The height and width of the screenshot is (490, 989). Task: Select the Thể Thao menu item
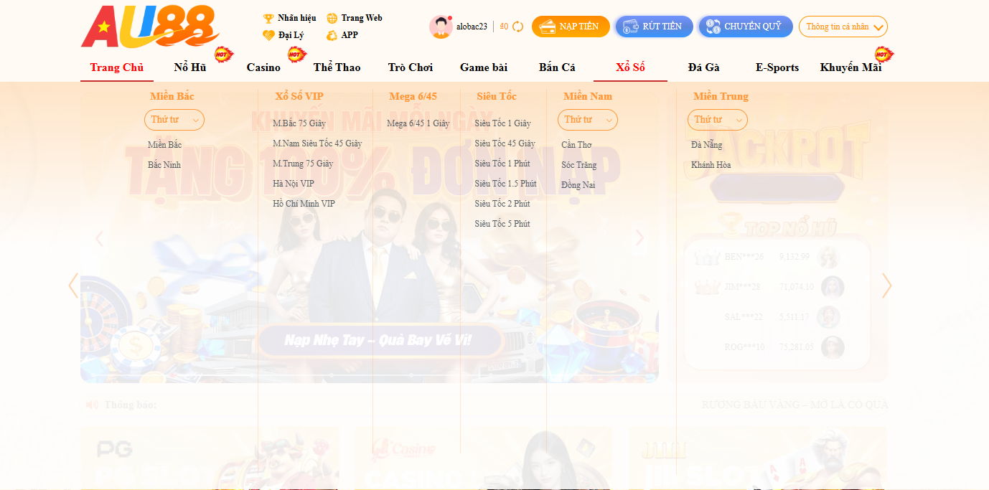337,67
